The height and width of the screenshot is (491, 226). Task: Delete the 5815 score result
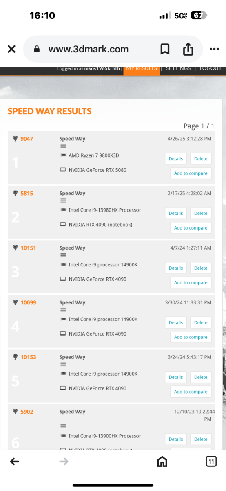click(201, 213)
